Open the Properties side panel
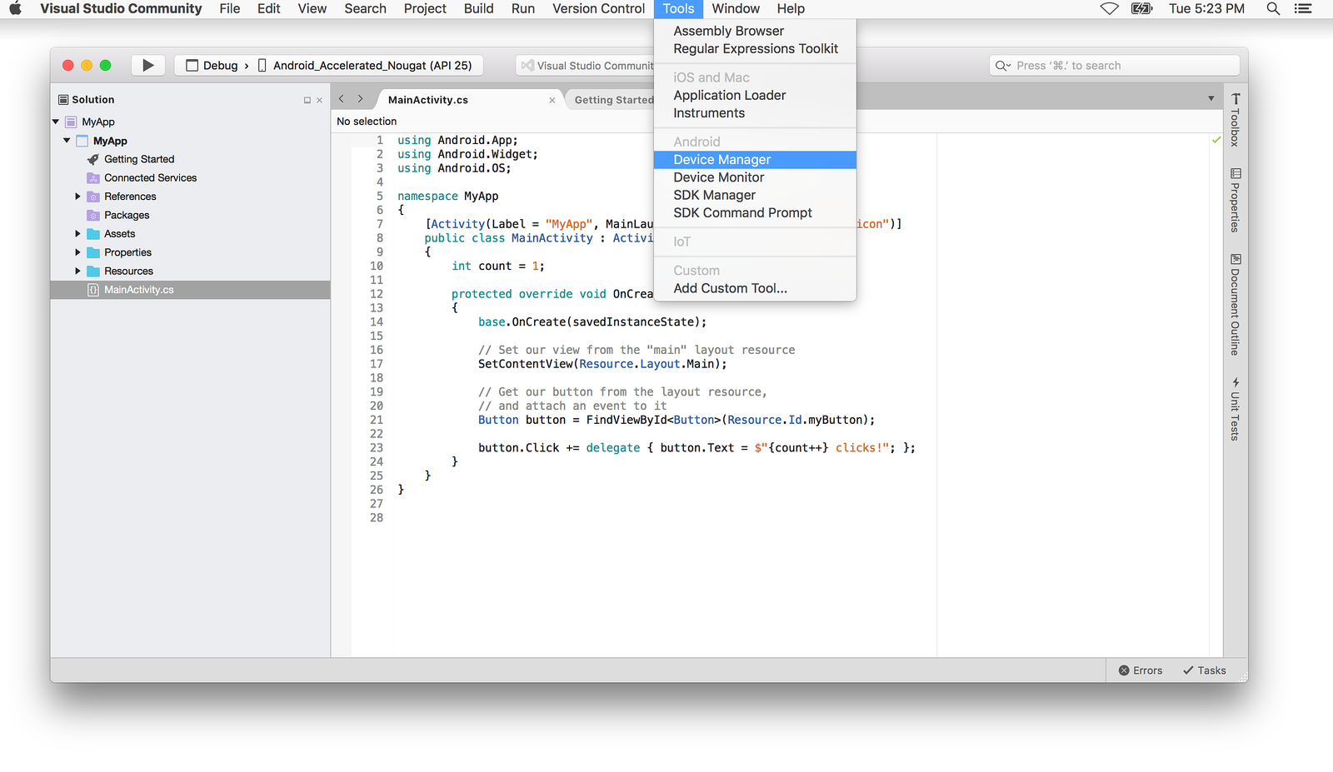This screenshot has height=772, width=1333. click(x=1236, y=200)
